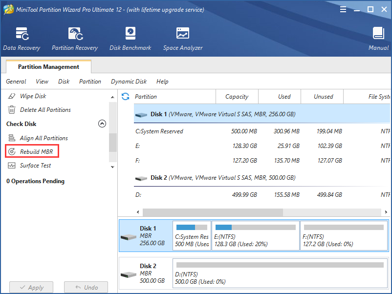This screenshot has width=392, height=294.
Task: Open the View menu
Action: click(42, 82)
